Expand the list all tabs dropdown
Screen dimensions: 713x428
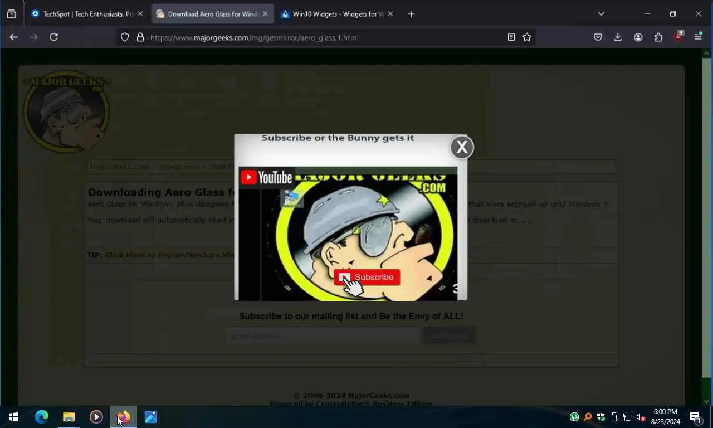coord(601,14)
